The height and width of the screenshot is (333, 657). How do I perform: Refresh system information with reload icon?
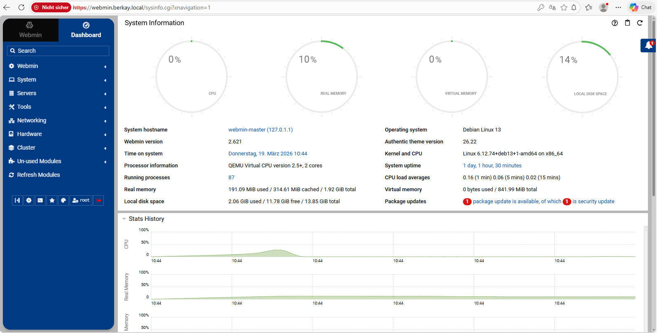(640, 23)
